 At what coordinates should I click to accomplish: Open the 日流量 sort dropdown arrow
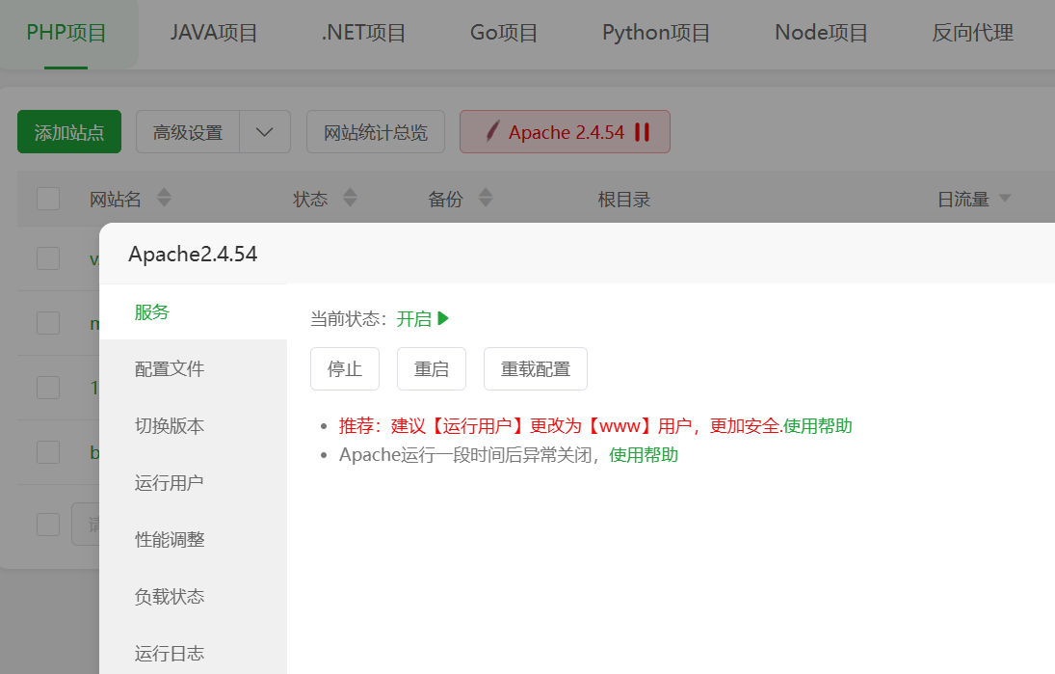1005,198
